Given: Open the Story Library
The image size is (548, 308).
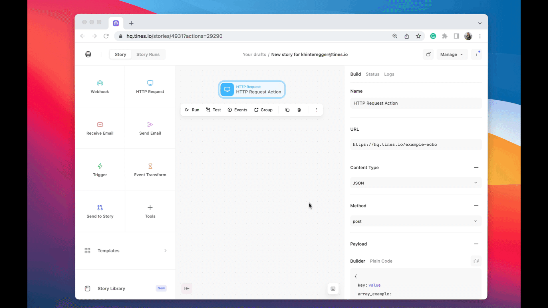Looking at the screenshot, I should point(125,288).
